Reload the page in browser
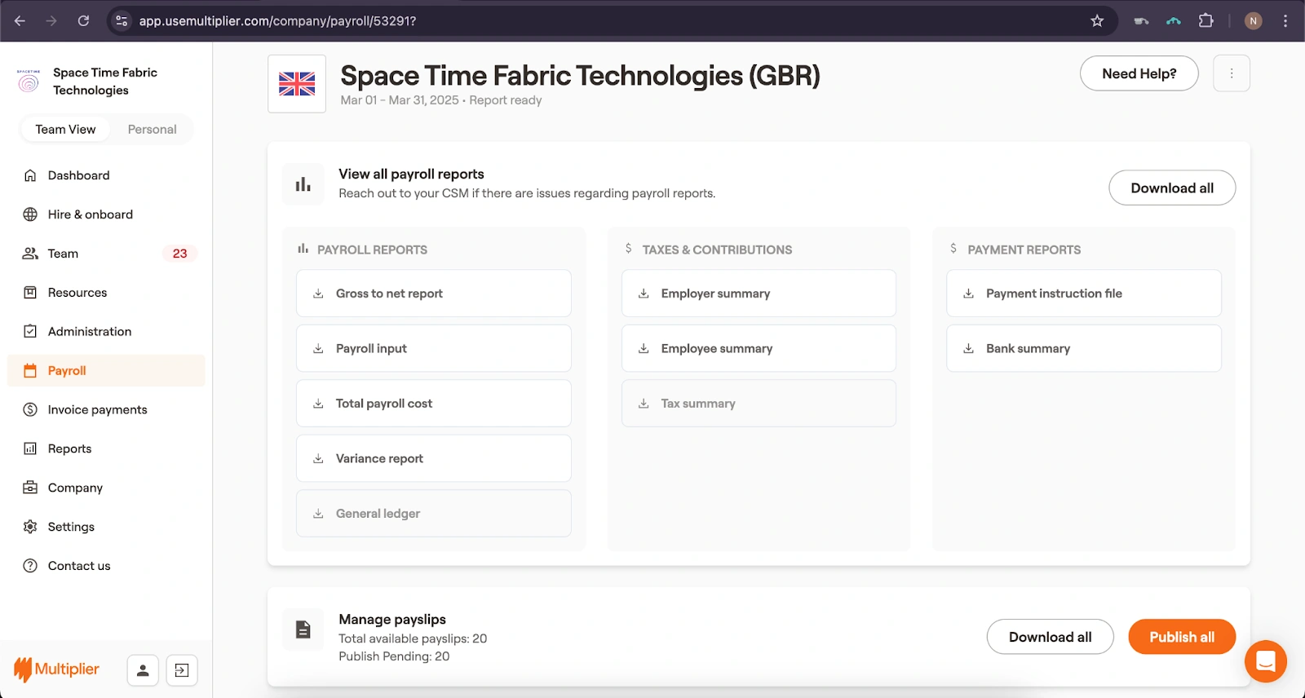1305x698 pixels. pos(83,21)
